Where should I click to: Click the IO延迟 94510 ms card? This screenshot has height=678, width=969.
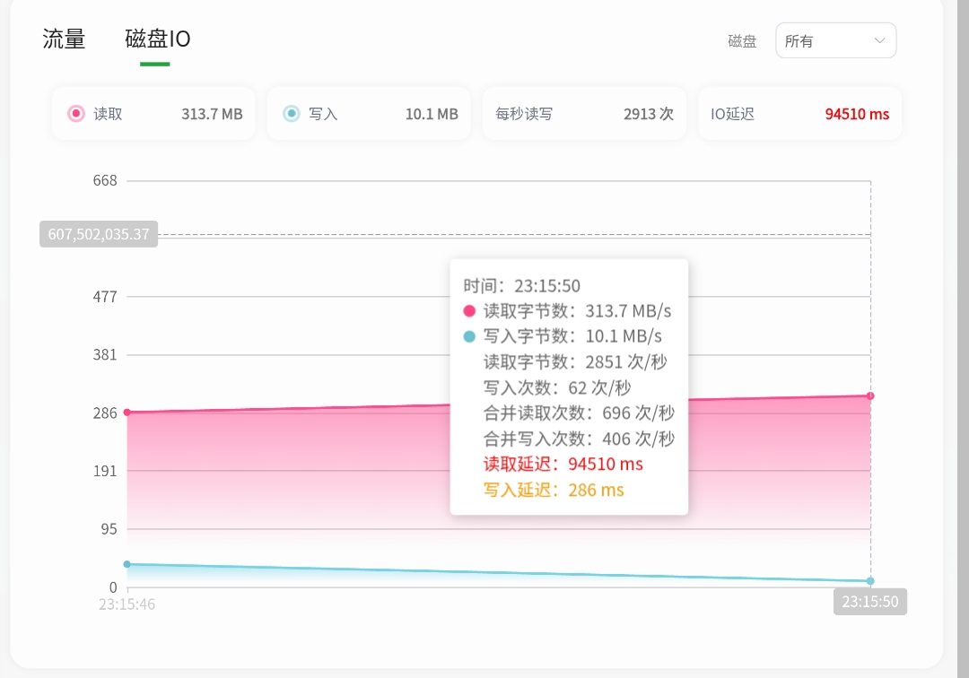(x=799, y=114)
